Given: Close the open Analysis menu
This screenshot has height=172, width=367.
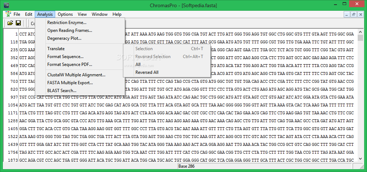Looking at the screenshot, I should click(x=45, y=14).
